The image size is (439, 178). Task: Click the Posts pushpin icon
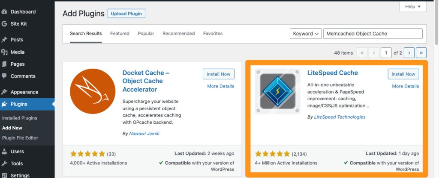(4, 40)
